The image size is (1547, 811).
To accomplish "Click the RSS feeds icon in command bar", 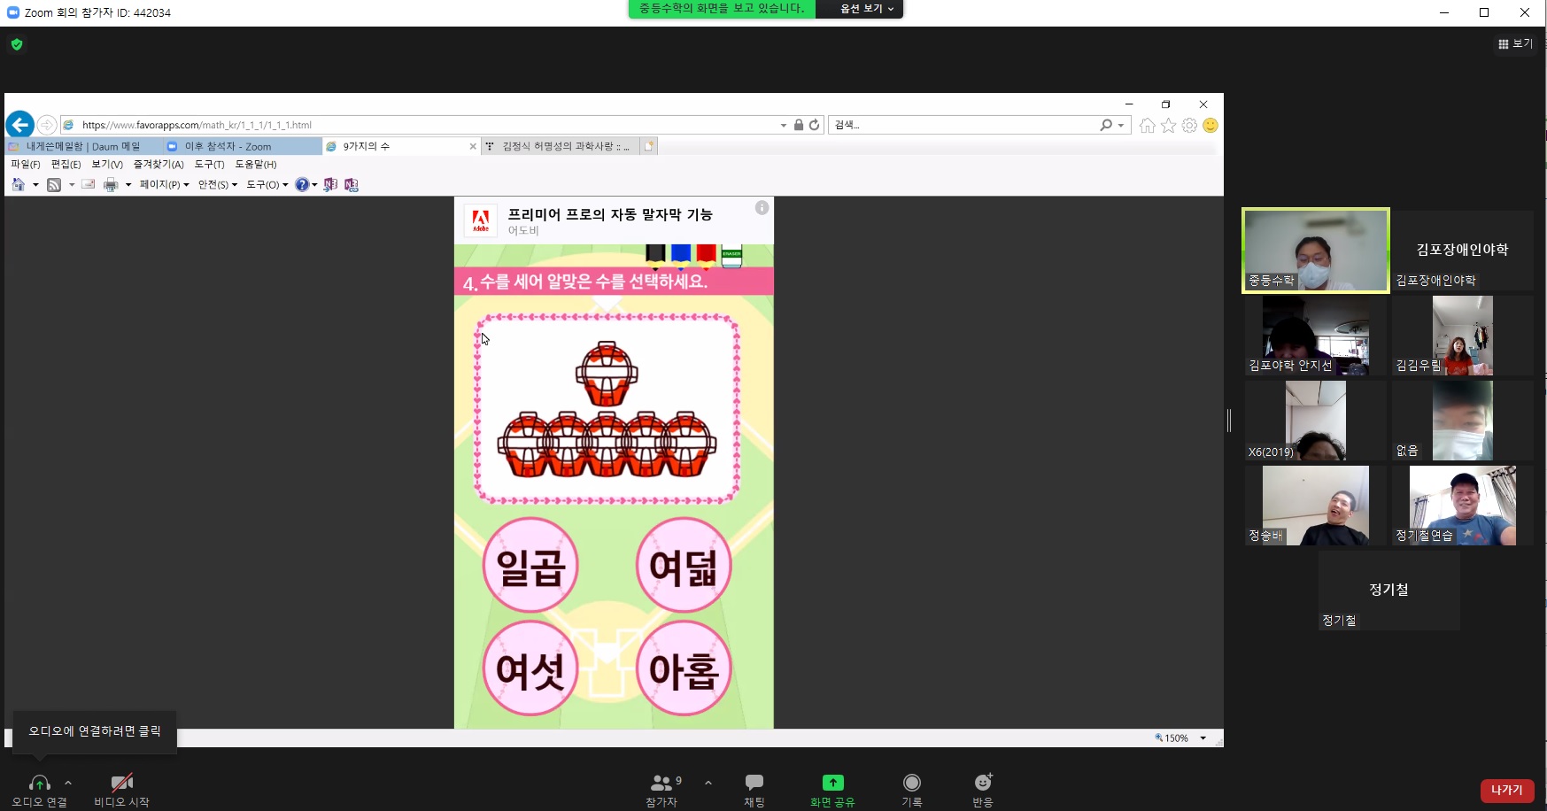I will [54, 184].
